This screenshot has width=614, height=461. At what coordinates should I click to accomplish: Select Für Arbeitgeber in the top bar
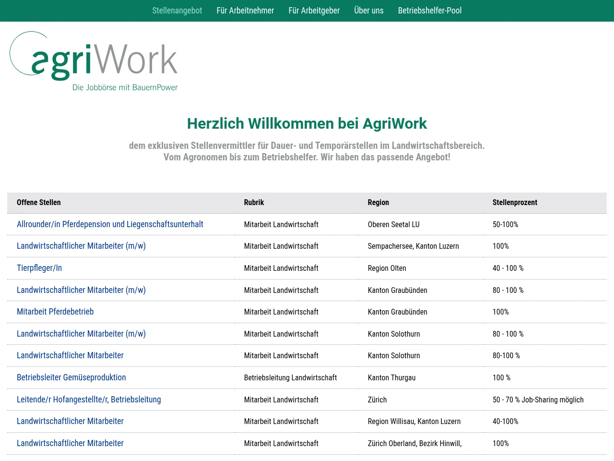pos(314,11)
